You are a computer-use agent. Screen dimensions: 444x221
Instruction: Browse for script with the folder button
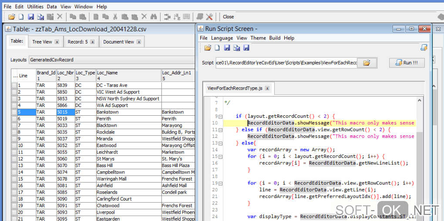click(367, 63)
